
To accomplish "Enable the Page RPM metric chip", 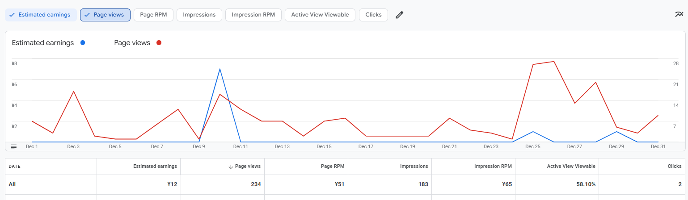I will tap(153, 15).
